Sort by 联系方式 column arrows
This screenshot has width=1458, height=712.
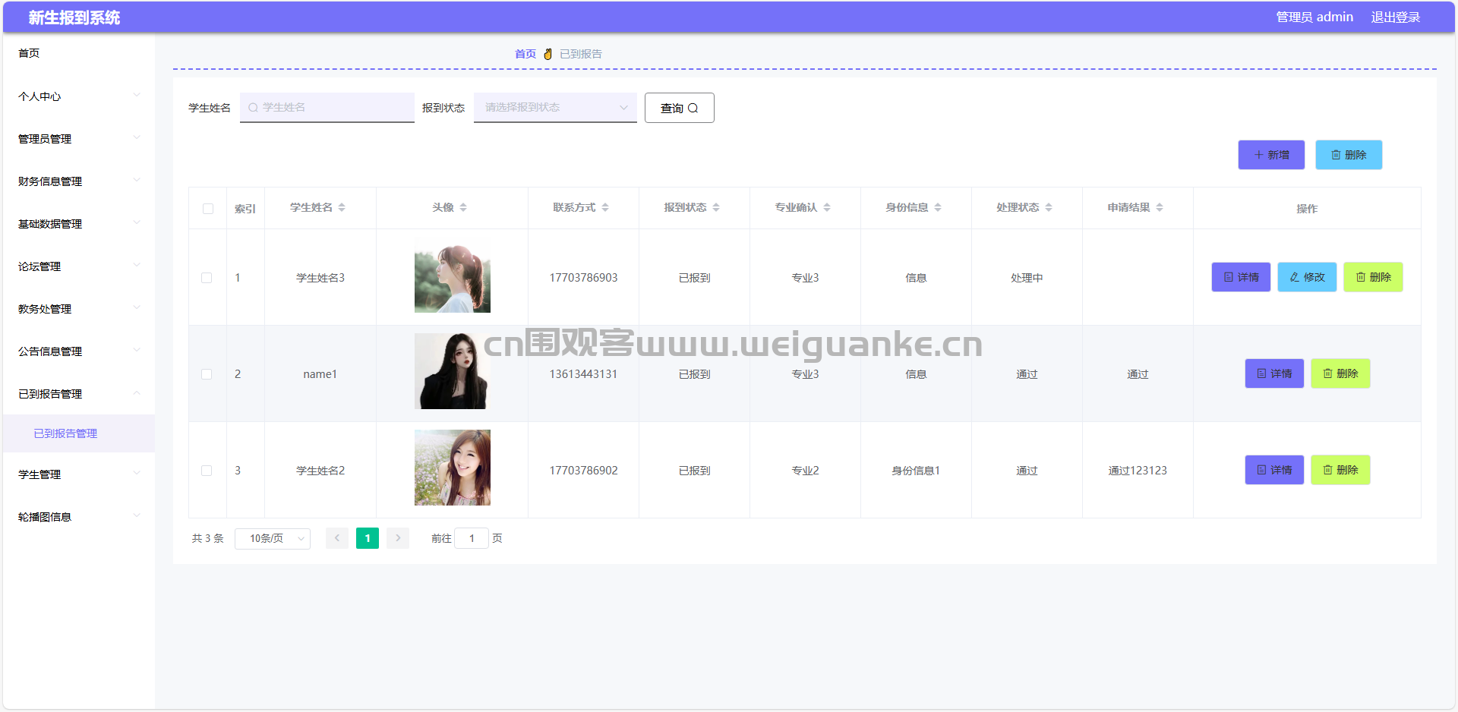(605, 208)
